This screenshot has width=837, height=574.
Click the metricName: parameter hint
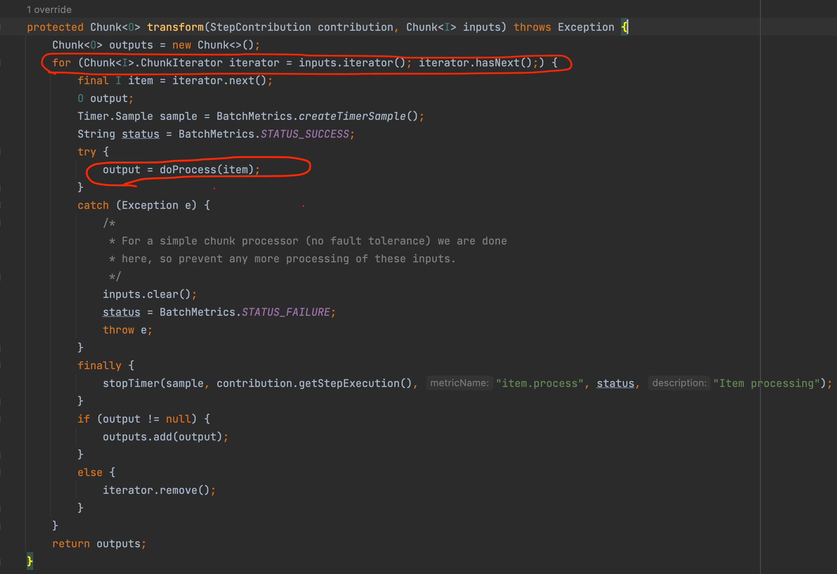[459, 383]
